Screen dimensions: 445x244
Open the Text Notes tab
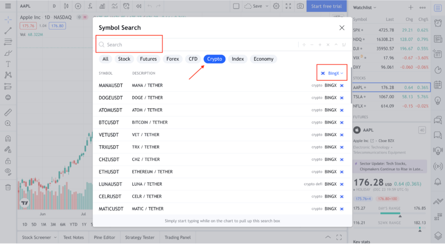coord(74,237)
